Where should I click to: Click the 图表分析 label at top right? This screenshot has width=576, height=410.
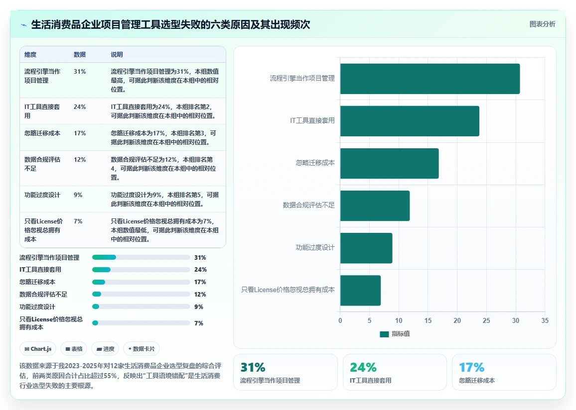point(542,24)
